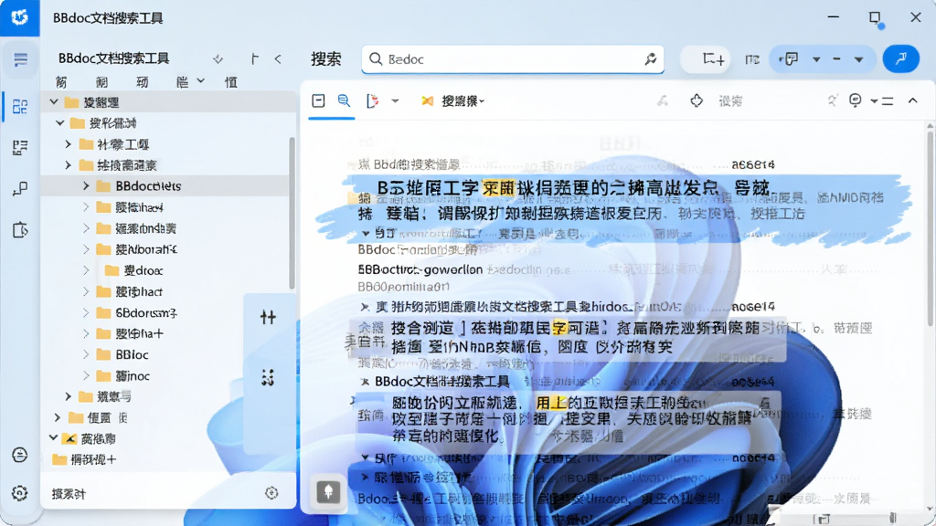This screenshot has width=936, height=526.
Task: Select the first sidebar panel icon below the hamburger
Action: (x=20, y=106)
